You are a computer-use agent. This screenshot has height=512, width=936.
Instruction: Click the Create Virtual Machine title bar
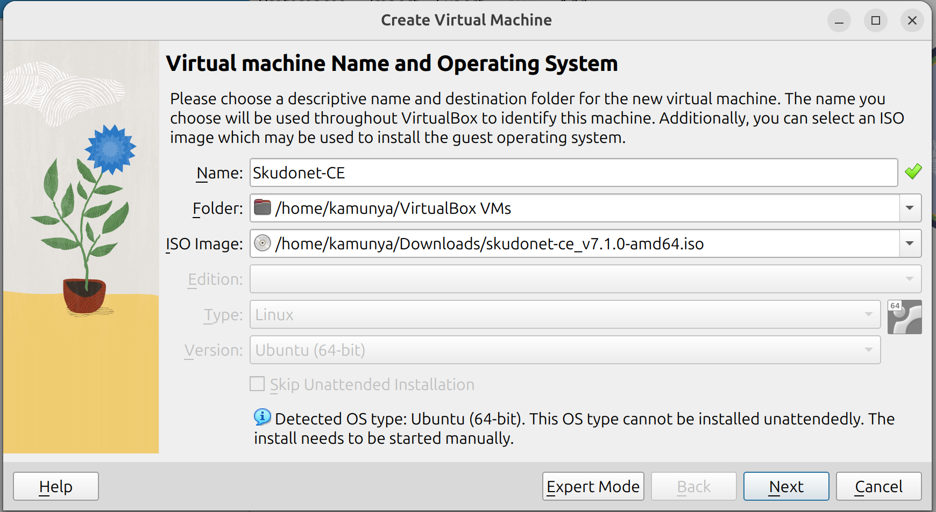466,20
